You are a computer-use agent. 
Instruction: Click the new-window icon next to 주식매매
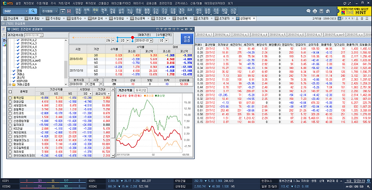tap(63, 11)
